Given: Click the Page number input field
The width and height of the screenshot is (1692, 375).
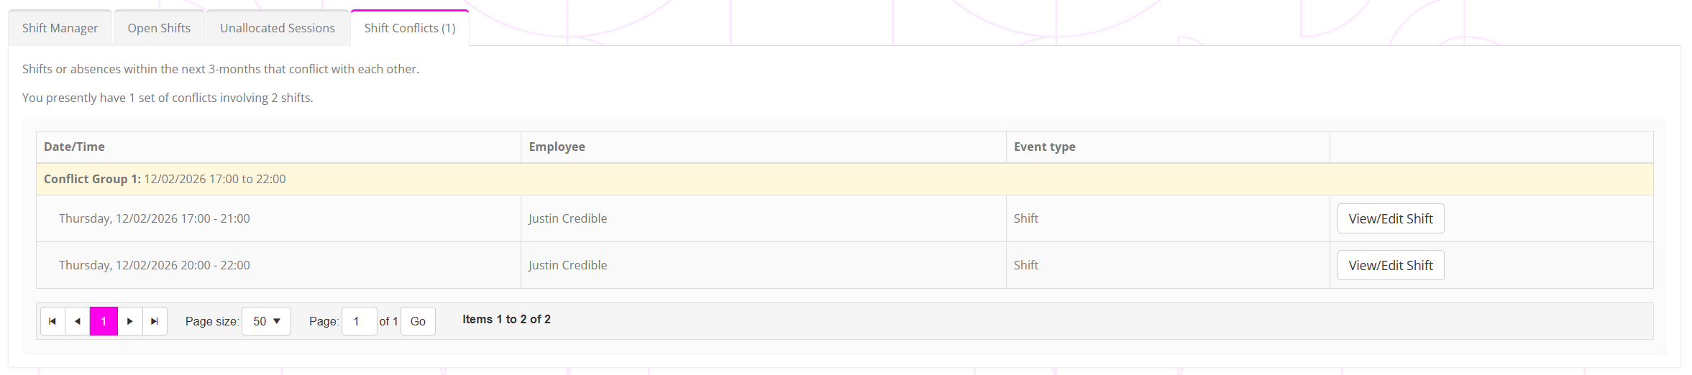Looking at the screenshot, I should tap(359, 321).
